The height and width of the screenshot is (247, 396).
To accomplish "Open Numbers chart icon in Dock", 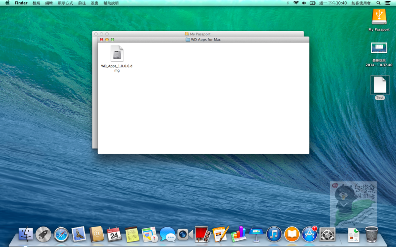I will click(x=238, y=234).
